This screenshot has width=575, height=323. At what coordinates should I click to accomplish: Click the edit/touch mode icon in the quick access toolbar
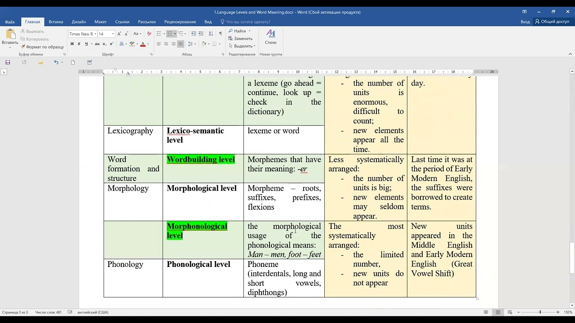pos(89,62)
